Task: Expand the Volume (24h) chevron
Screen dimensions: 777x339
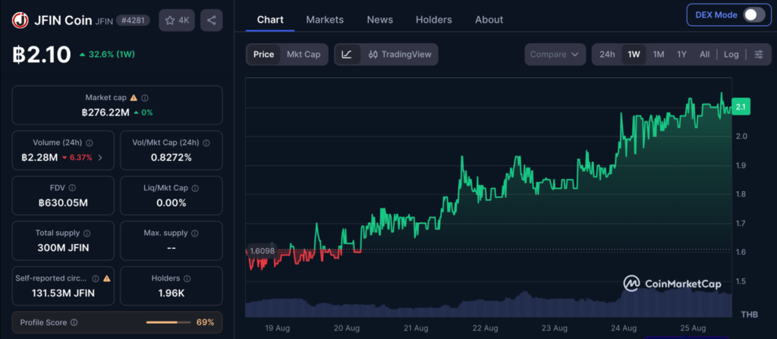Action: [x=100, y=158]
